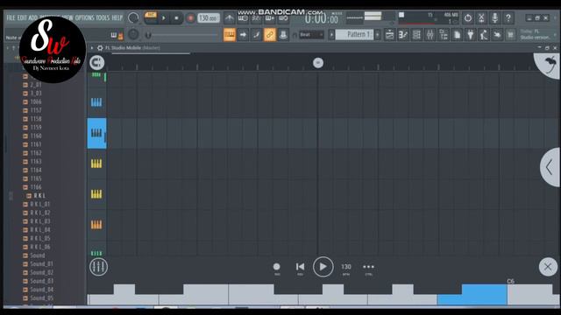Open the ADD menu
The width and height of the screenshot is (561, 315).
(x=33, y=17)
